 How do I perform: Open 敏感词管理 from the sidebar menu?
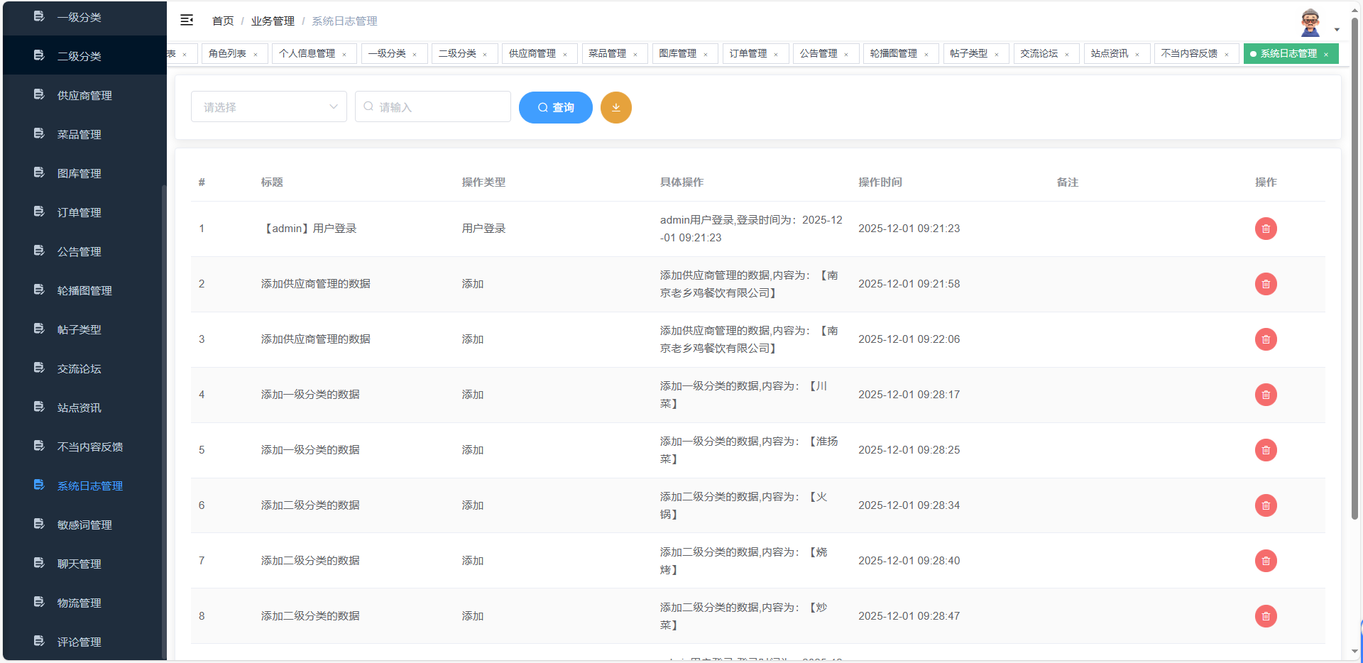[x=83, y=524]
